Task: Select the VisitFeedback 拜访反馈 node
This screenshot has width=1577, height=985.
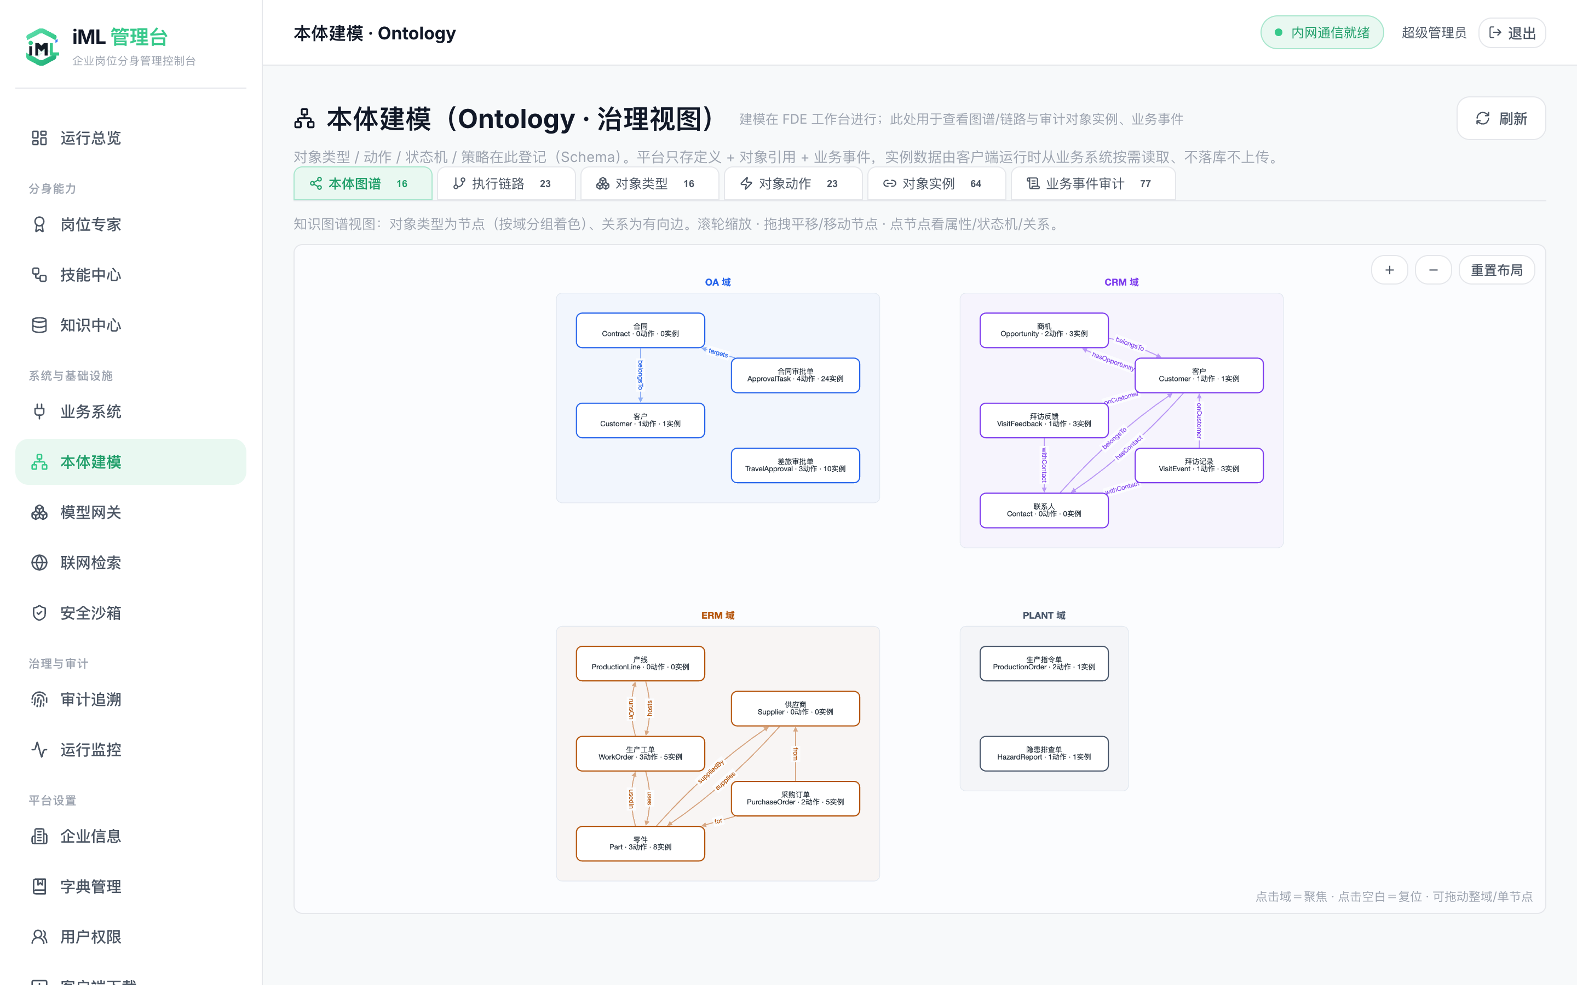Action: 1044,420
